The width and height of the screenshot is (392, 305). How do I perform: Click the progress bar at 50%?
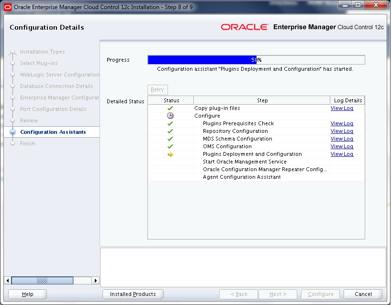tap(256, 60)
